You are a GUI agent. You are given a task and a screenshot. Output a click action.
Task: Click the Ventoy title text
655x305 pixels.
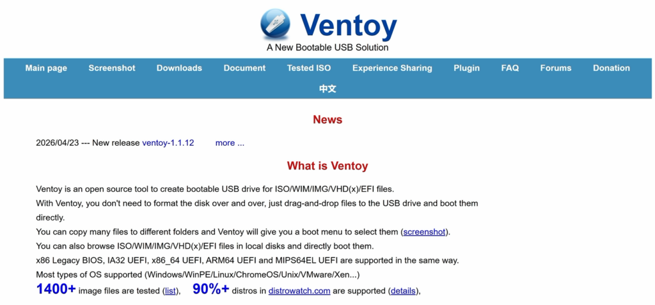pyautogui.click(x=348, y=26)
